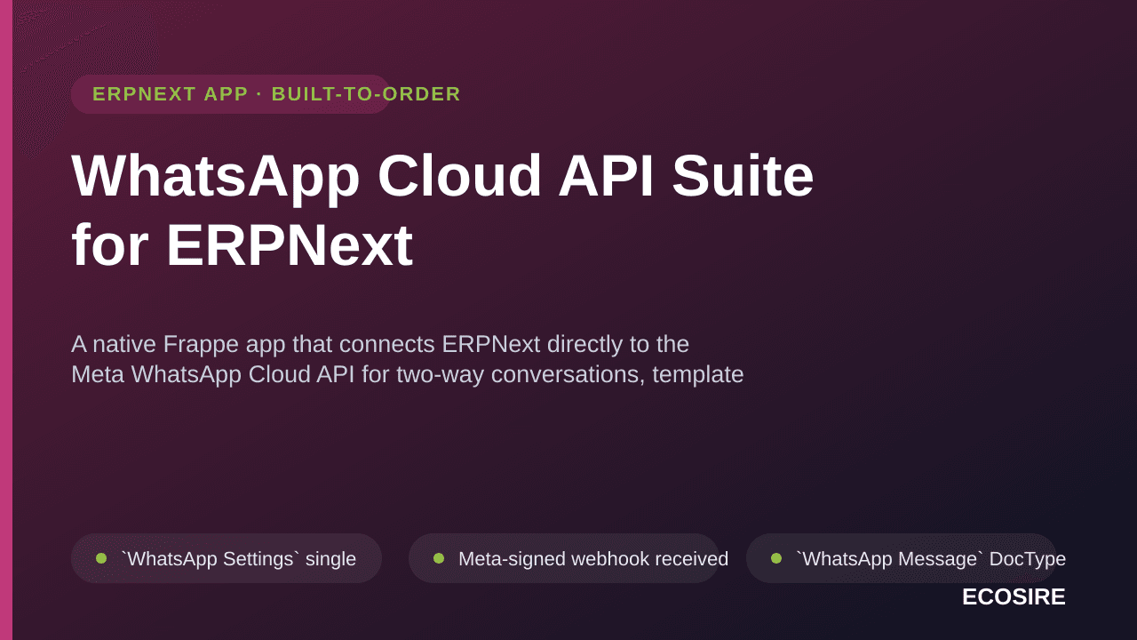Click the ECOSIRE brand logo text
This screenshot has height=640, width=1137.
click(x=1014, y=597)
